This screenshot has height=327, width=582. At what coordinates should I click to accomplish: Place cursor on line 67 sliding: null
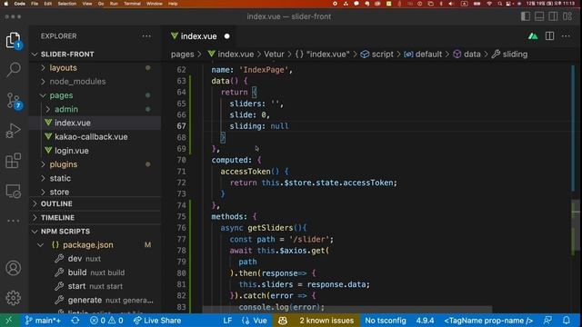point(258,126)
